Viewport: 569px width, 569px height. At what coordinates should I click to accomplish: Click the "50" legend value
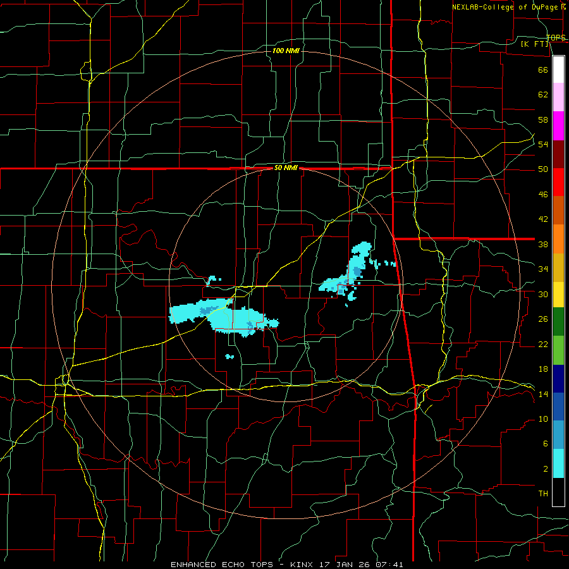point(543,169)
